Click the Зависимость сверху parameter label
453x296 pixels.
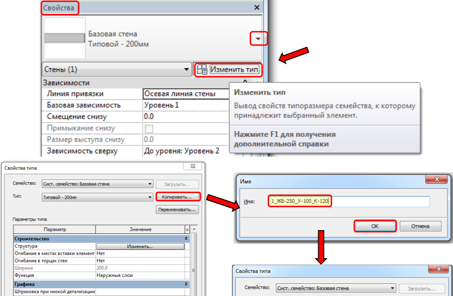click(x=82, y=151)
